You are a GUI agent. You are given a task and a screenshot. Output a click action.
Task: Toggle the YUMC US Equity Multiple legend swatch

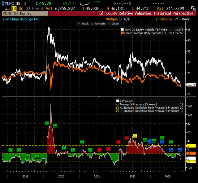click(122, 30)
